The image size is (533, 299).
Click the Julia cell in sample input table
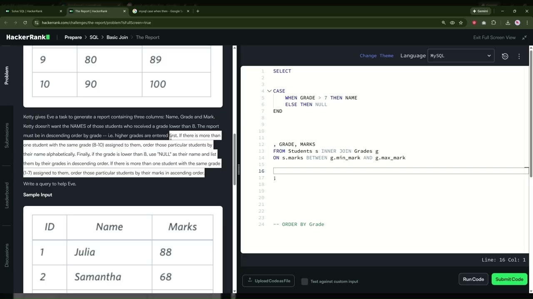[x=109, y=252]
